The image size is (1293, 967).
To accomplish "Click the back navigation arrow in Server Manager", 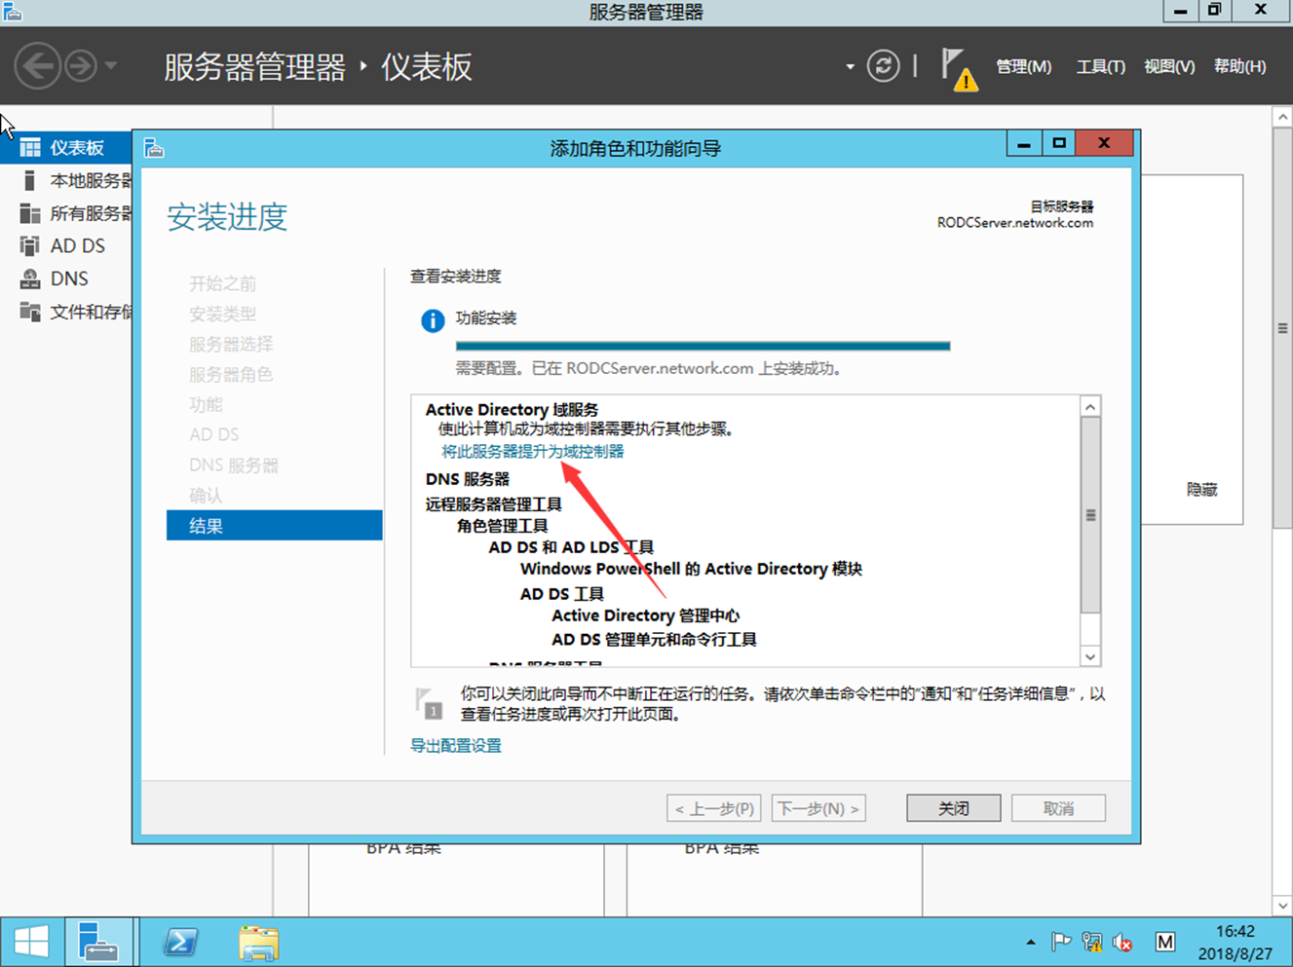I will point(38,66).
